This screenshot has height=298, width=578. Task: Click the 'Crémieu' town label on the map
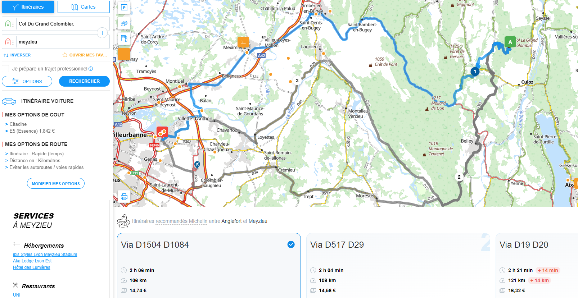(286, 170)
